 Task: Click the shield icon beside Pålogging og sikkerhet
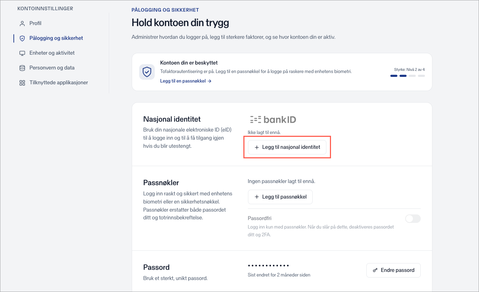pyautogui.click(x=22, y=38)
